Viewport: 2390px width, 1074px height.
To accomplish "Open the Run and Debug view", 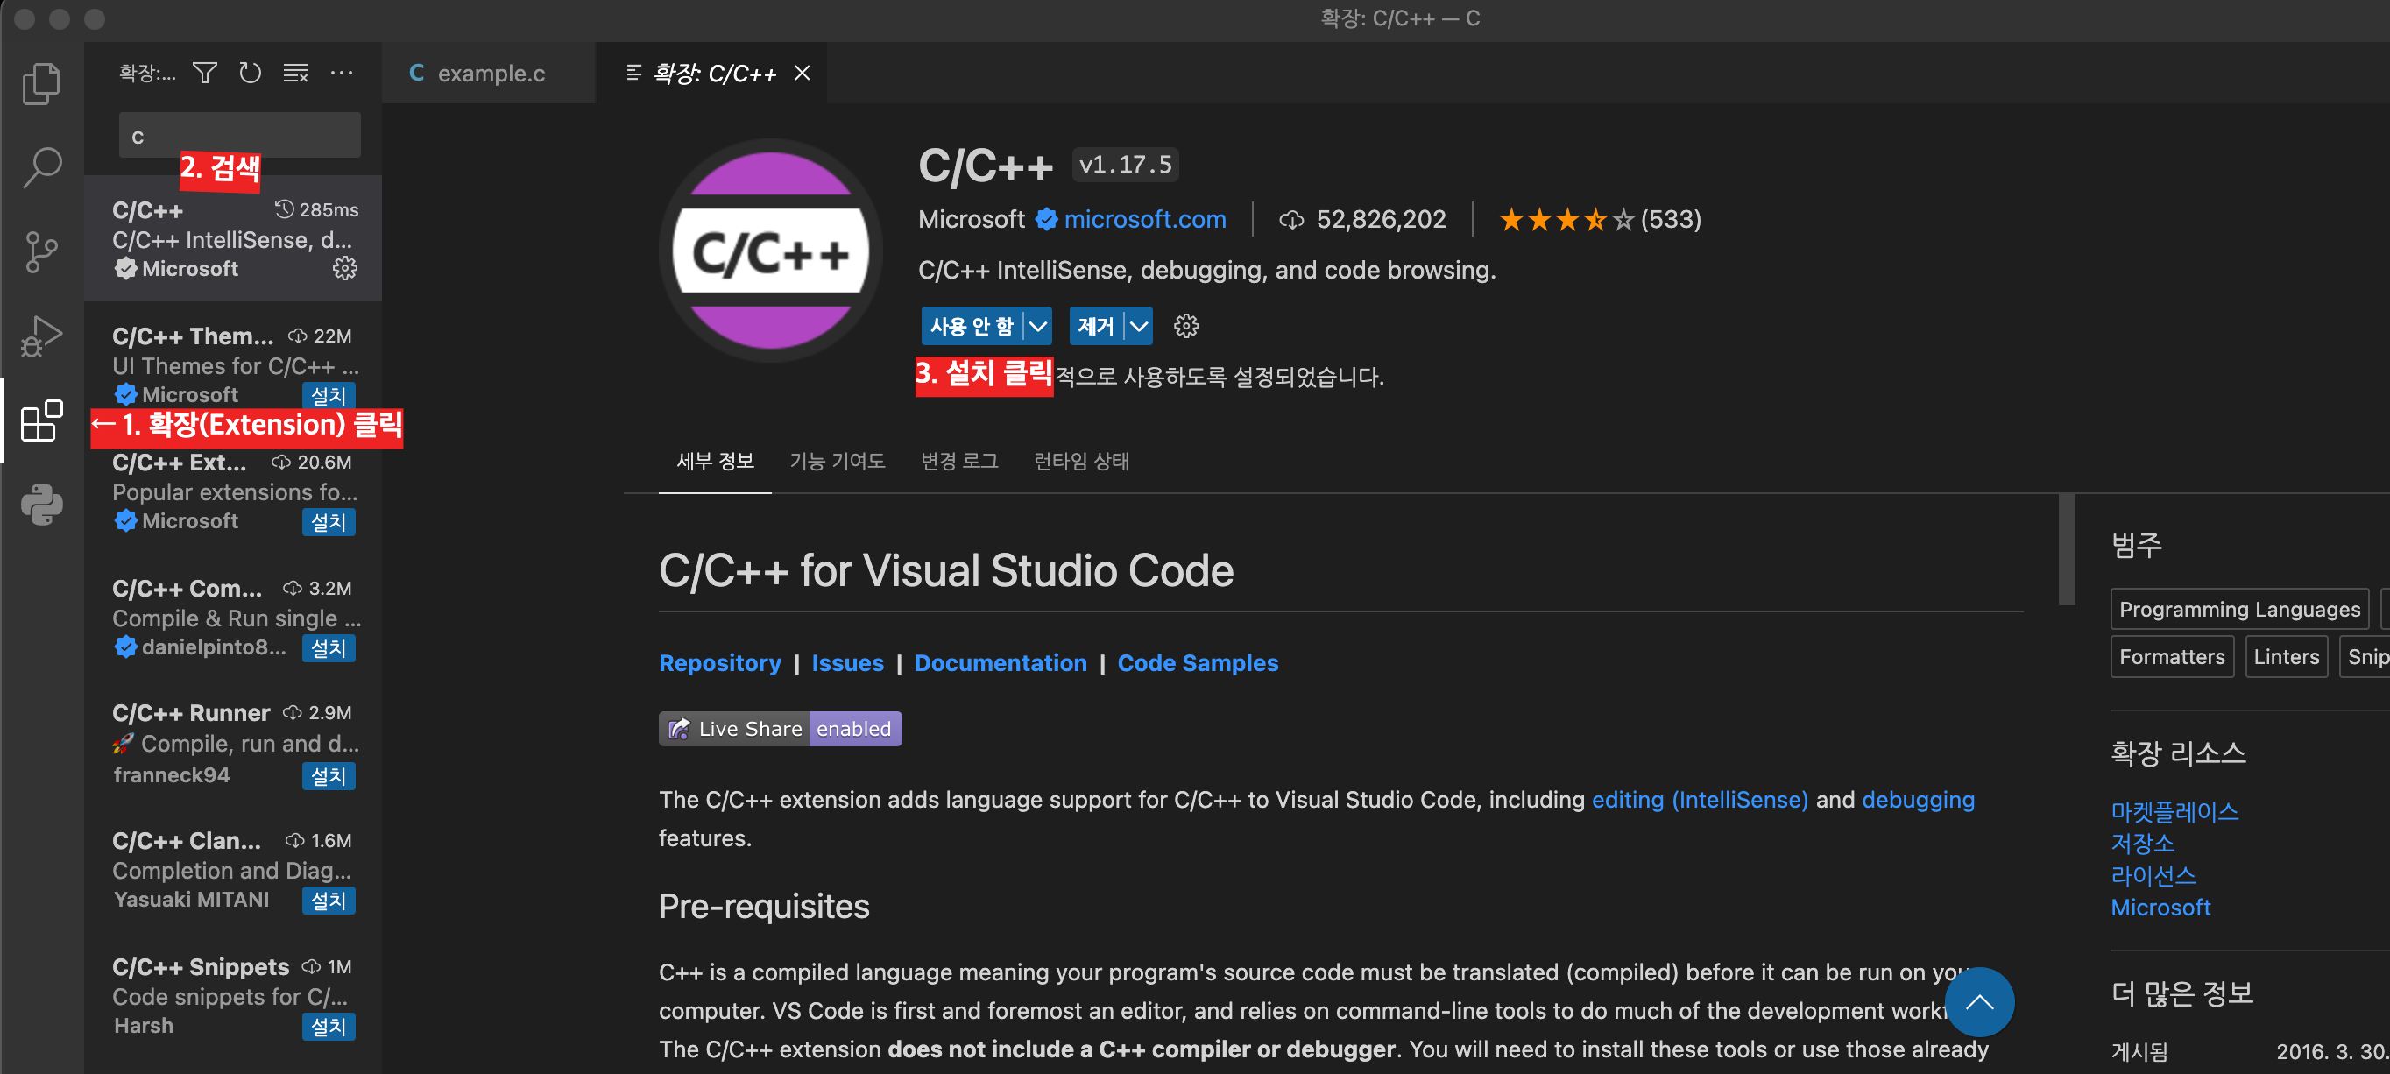I will click(41, 336).
